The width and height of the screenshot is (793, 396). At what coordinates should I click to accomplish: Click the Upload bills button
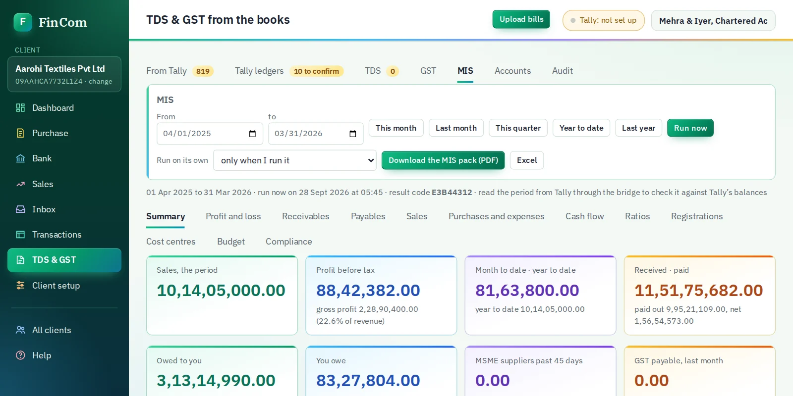tap(521, 19)
